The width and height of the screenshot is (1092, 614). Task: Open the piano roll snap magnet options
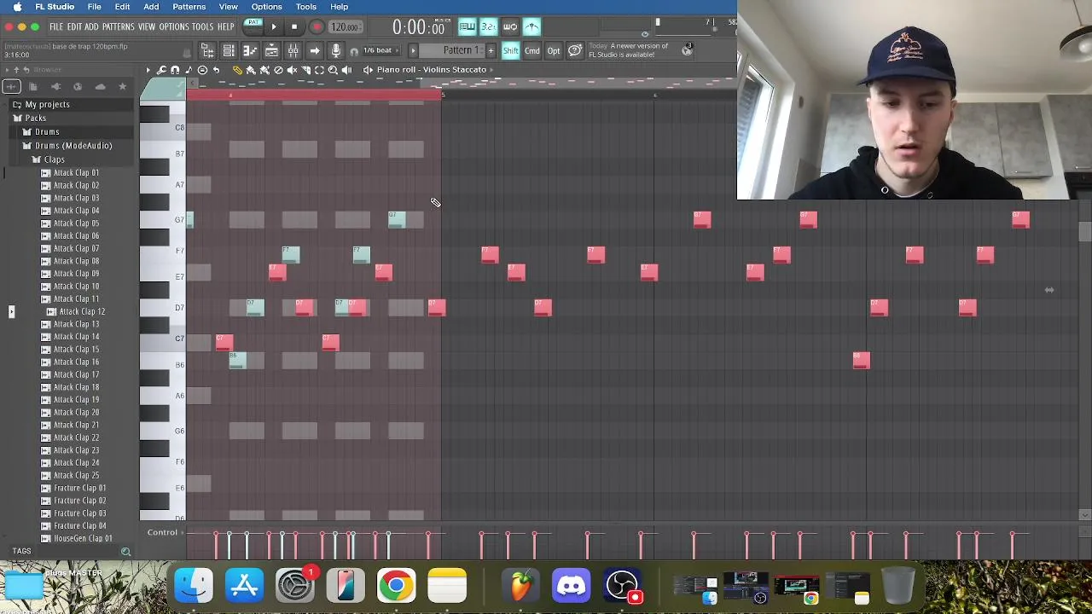click(175, 70)
